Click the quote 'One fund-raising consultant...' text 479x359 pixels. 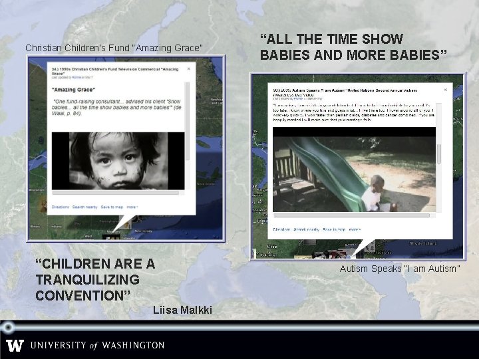pos(116,108)
